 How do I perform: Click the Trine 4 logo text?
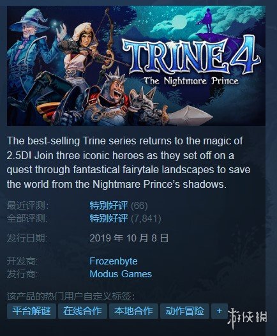pos(191,55)
